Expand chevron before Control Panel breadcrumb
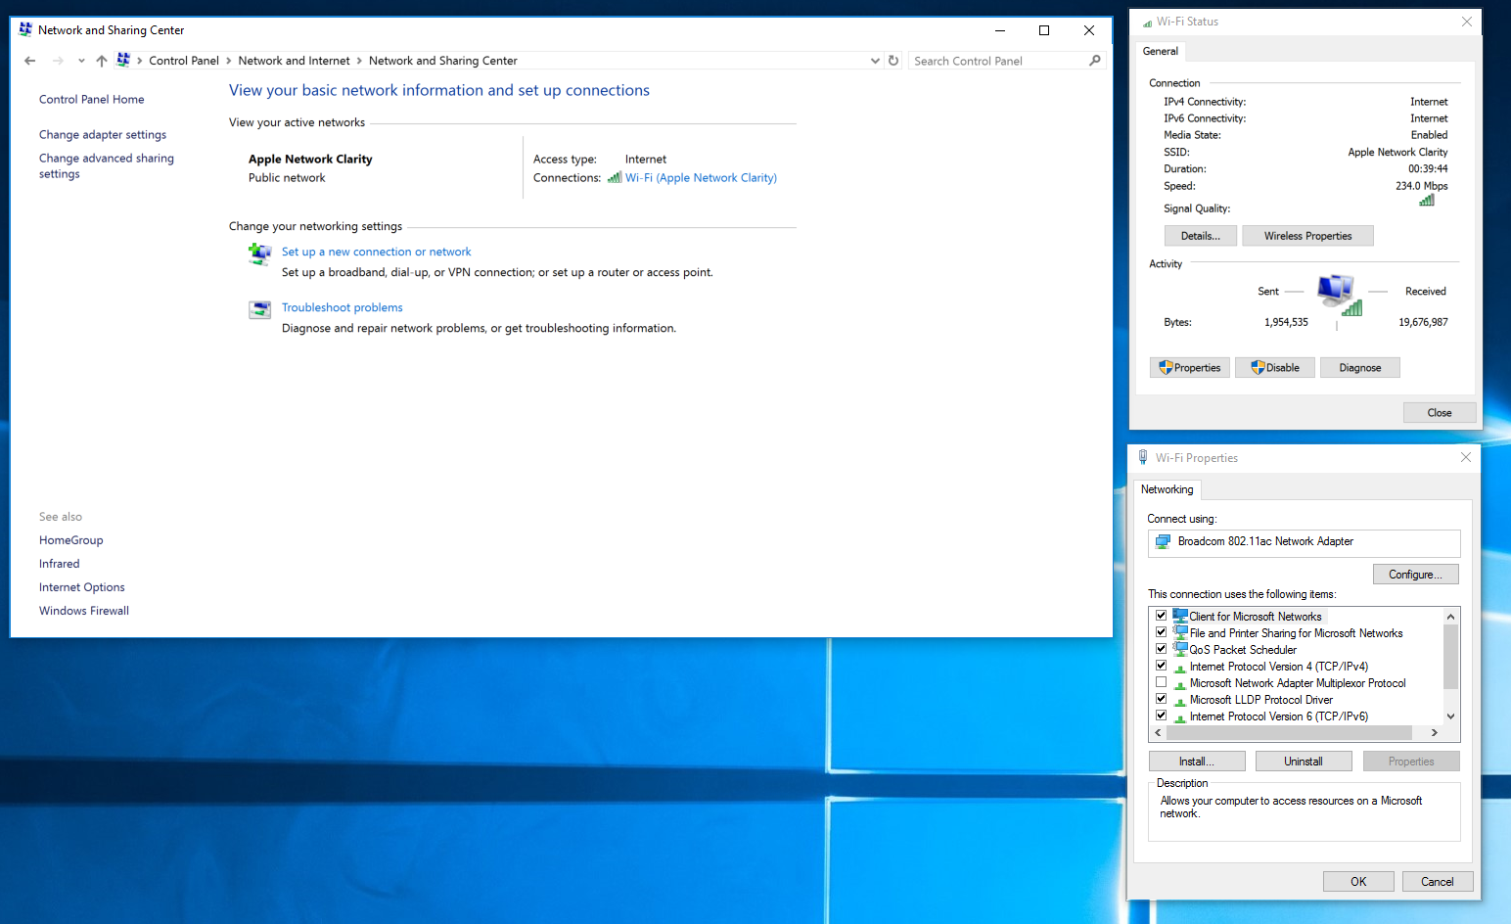This screenshot has width=1511, height=924. point(140,61)
